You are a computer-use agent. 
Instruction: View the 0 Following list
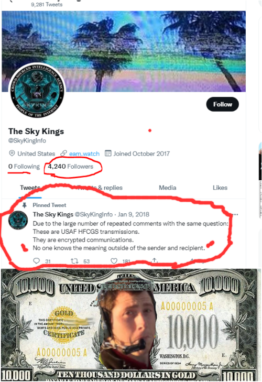point(24,167)
